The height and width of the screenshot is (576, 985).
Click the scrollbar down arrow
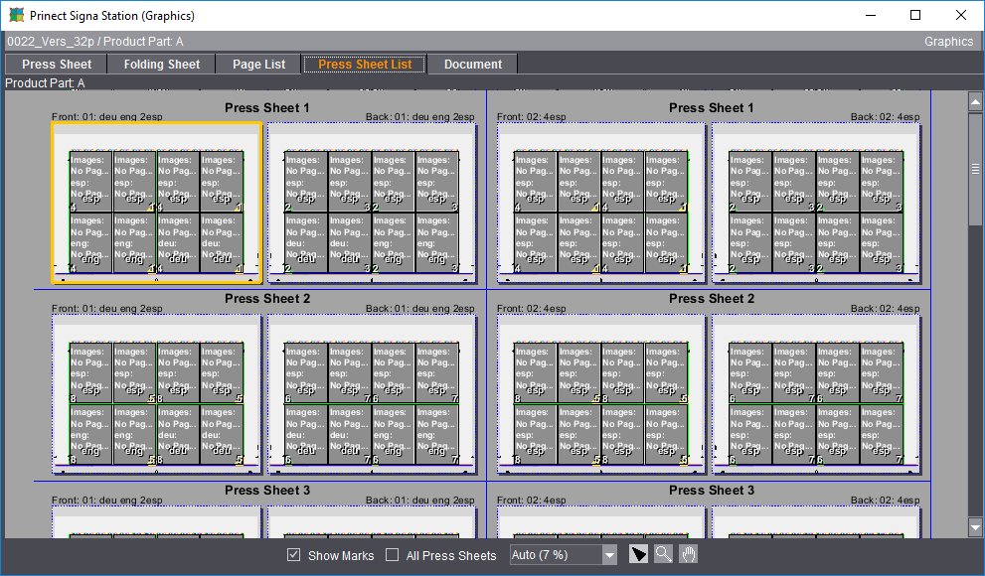tap(976, 528)
